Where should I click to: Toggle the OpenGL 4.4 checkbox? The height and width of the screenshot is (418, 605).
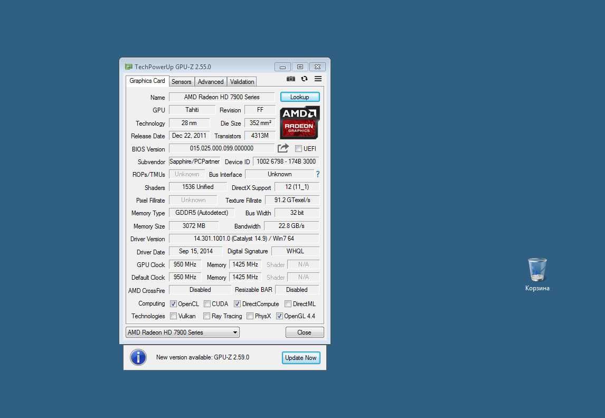279,316
